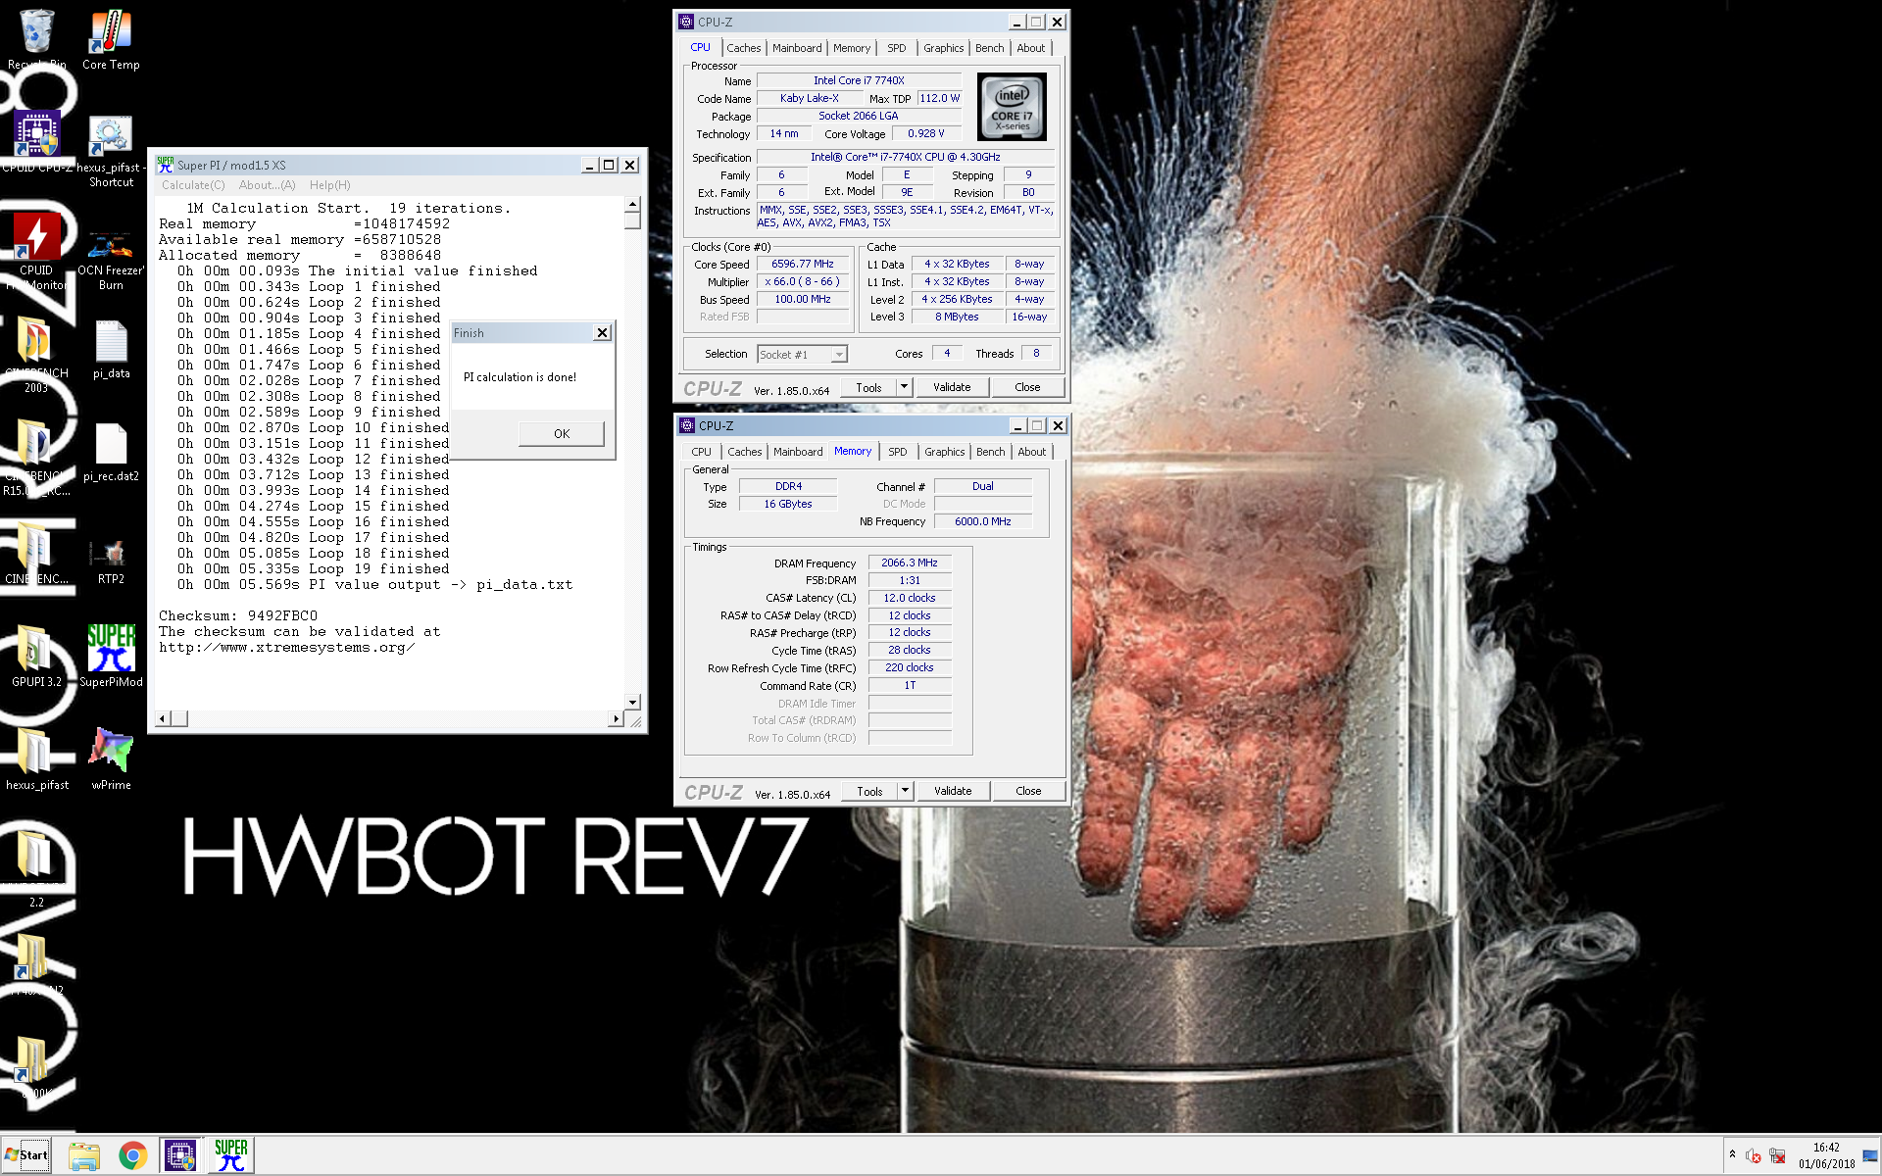Click the network status tray icon
The width and height of the screenshot is (1882, 1176).
(1777, 1156)
